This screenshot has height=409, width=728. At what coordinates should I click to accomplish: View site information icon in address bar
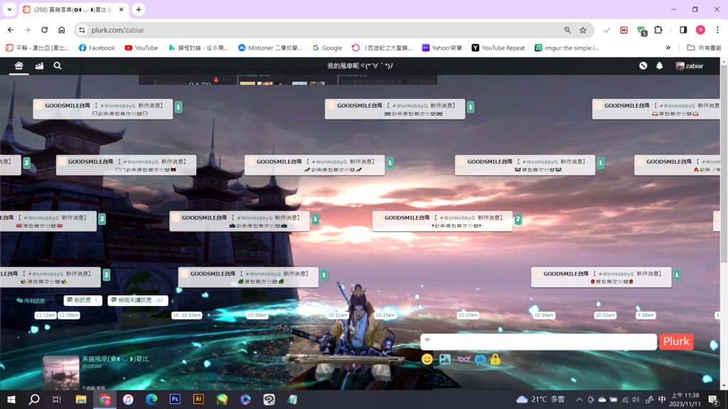point(82,30)
